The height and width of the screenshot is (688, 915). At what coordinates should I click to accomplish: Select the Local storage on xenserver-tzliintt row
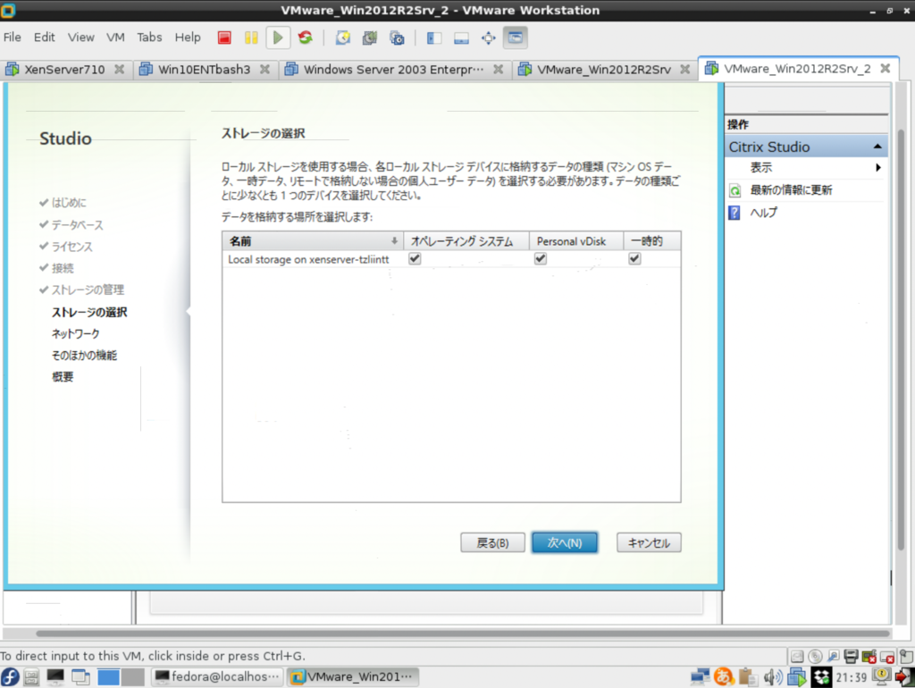pos(451,259)
